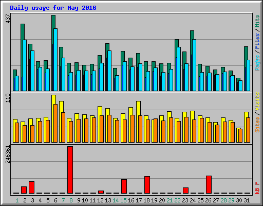Select day label 6 on the x-axis
This screenshot has width=263, height=206.
(55, 200)
